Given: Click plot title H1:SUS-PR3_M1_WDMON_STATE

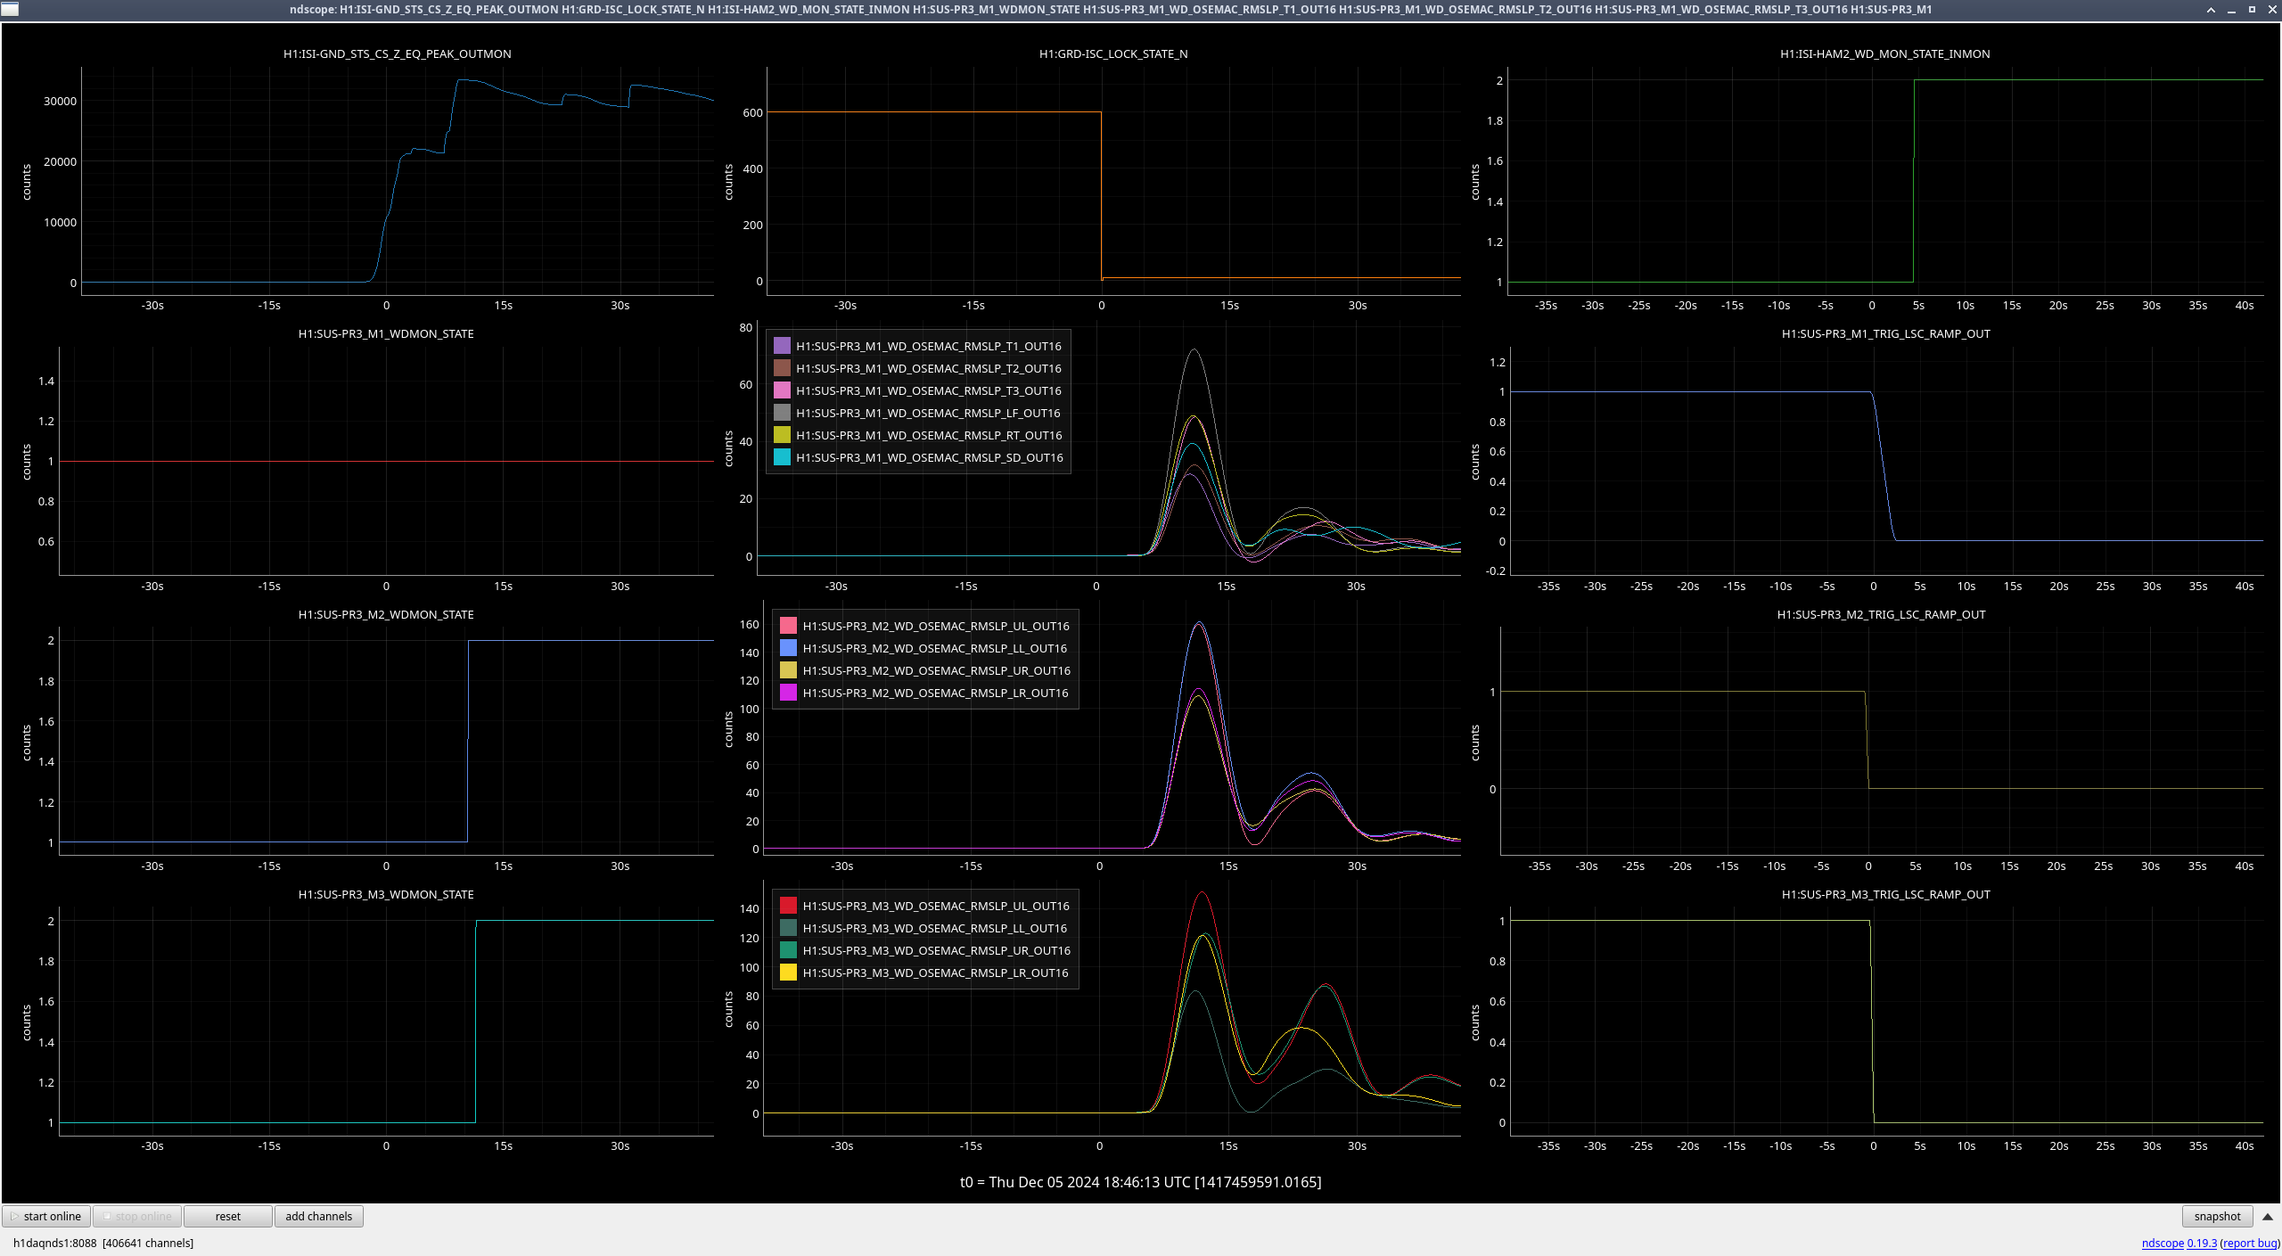Looking at the screenshot, I should tap(386, 333).
